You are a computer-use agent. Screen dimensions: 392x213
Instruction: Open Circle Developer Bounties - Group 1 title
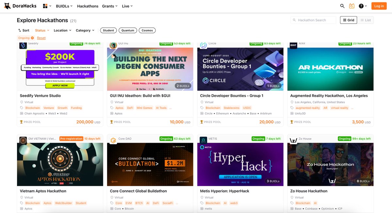click(x=232, y=96)
